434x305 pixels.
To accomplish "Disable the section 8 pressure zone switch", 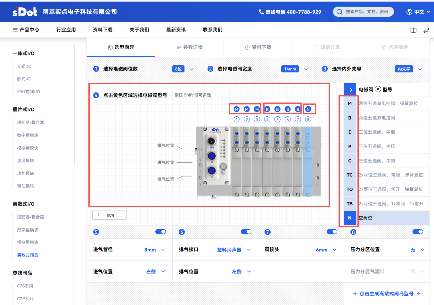I will tap(418, 232).
